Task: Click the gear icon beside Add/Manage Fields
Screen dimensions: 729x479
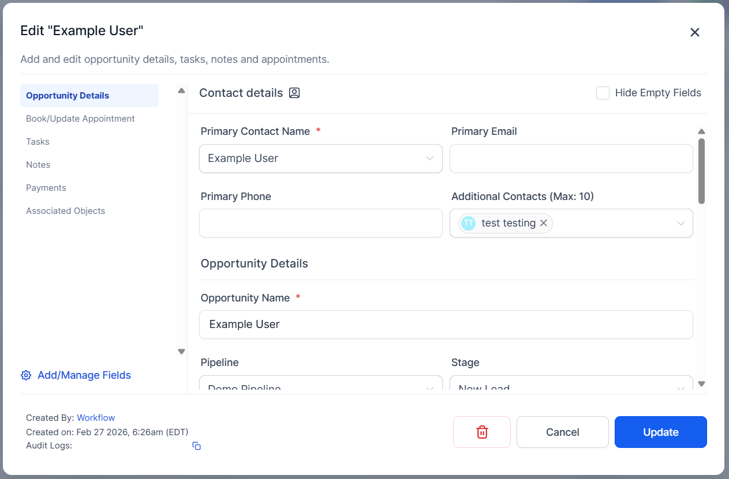Action: (26, 375)
